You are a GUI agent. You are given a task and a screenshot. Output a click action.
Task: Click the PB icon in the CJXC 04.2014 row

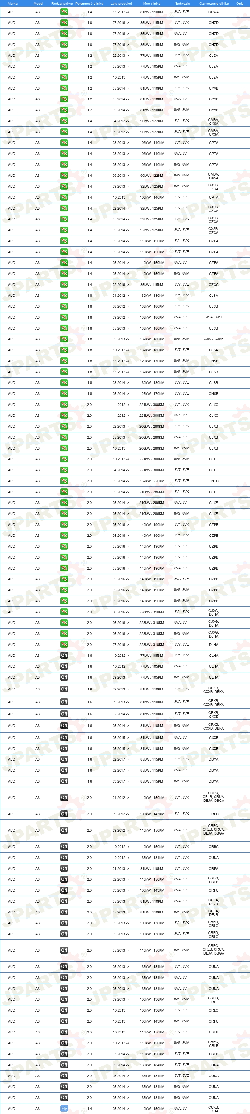(64, 470)
